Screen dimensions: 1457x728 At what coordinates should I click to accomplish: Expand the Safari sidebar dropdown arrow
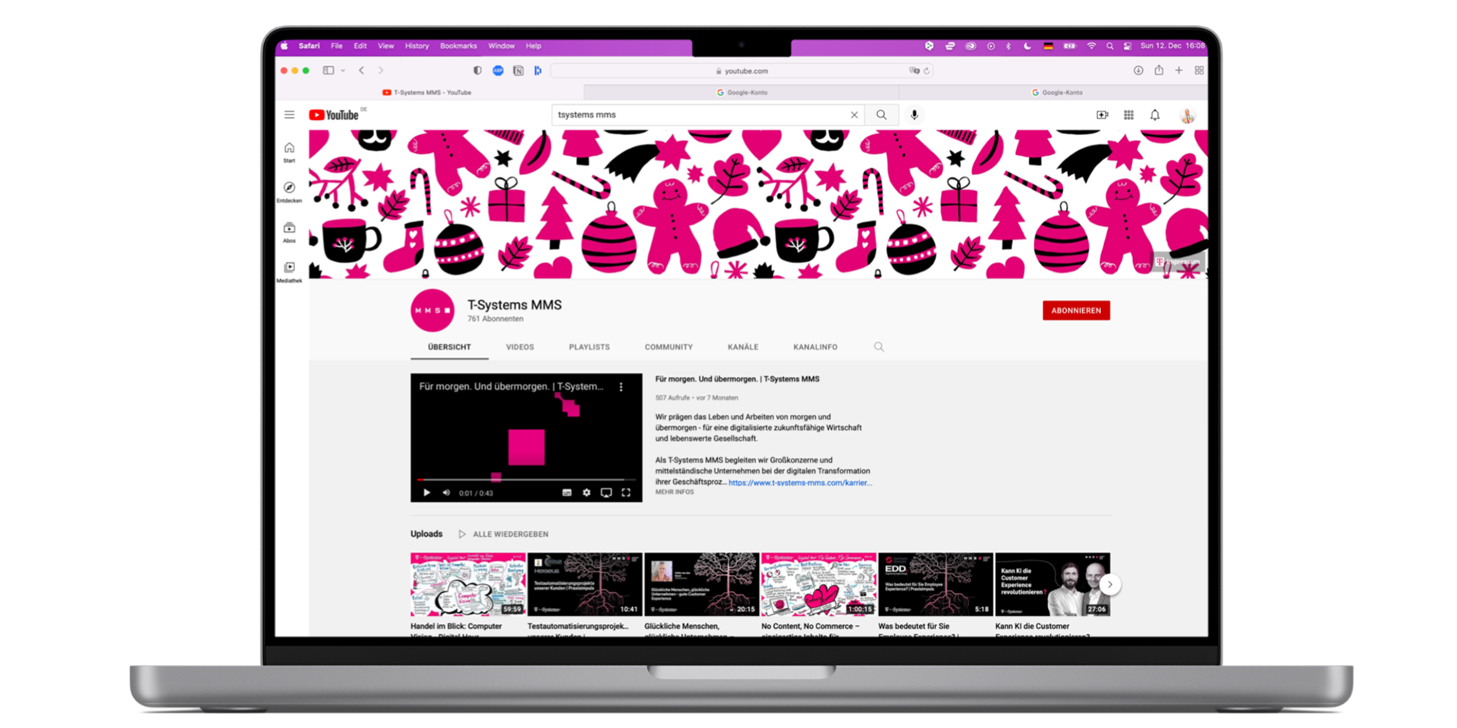pos(343,71)
